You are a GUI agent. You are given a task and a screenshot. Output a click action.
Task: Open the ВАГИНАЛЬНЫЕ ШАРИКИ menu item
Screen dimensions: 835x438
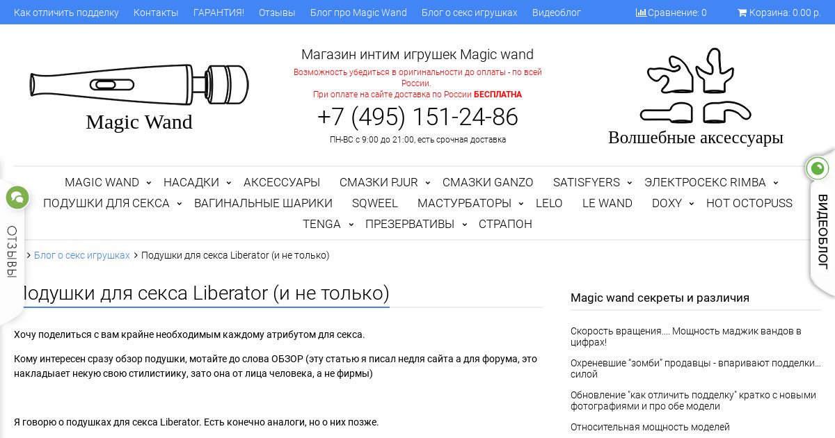(x=263, y=203)
